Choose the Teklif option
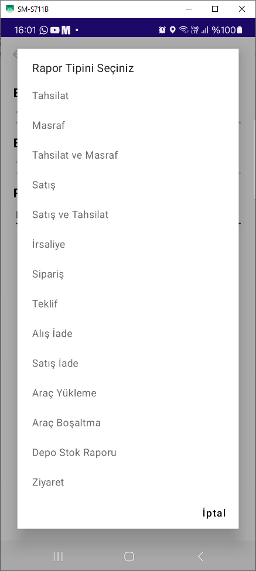Screen dimensions: 256x571 click(x=128, y=304)
